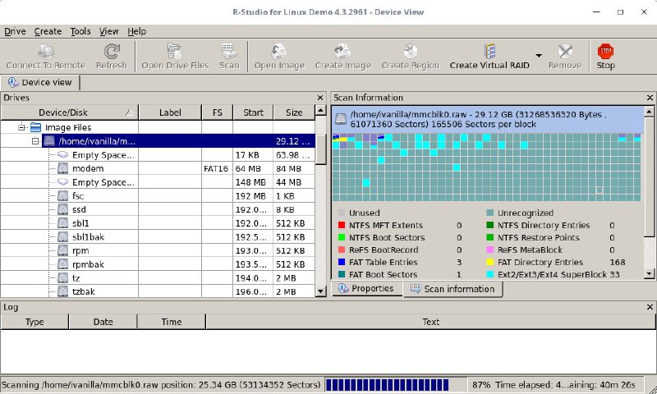Click the Create Virtual RAID icon
Screen dimensions: 657x394
tap(489, 52)
